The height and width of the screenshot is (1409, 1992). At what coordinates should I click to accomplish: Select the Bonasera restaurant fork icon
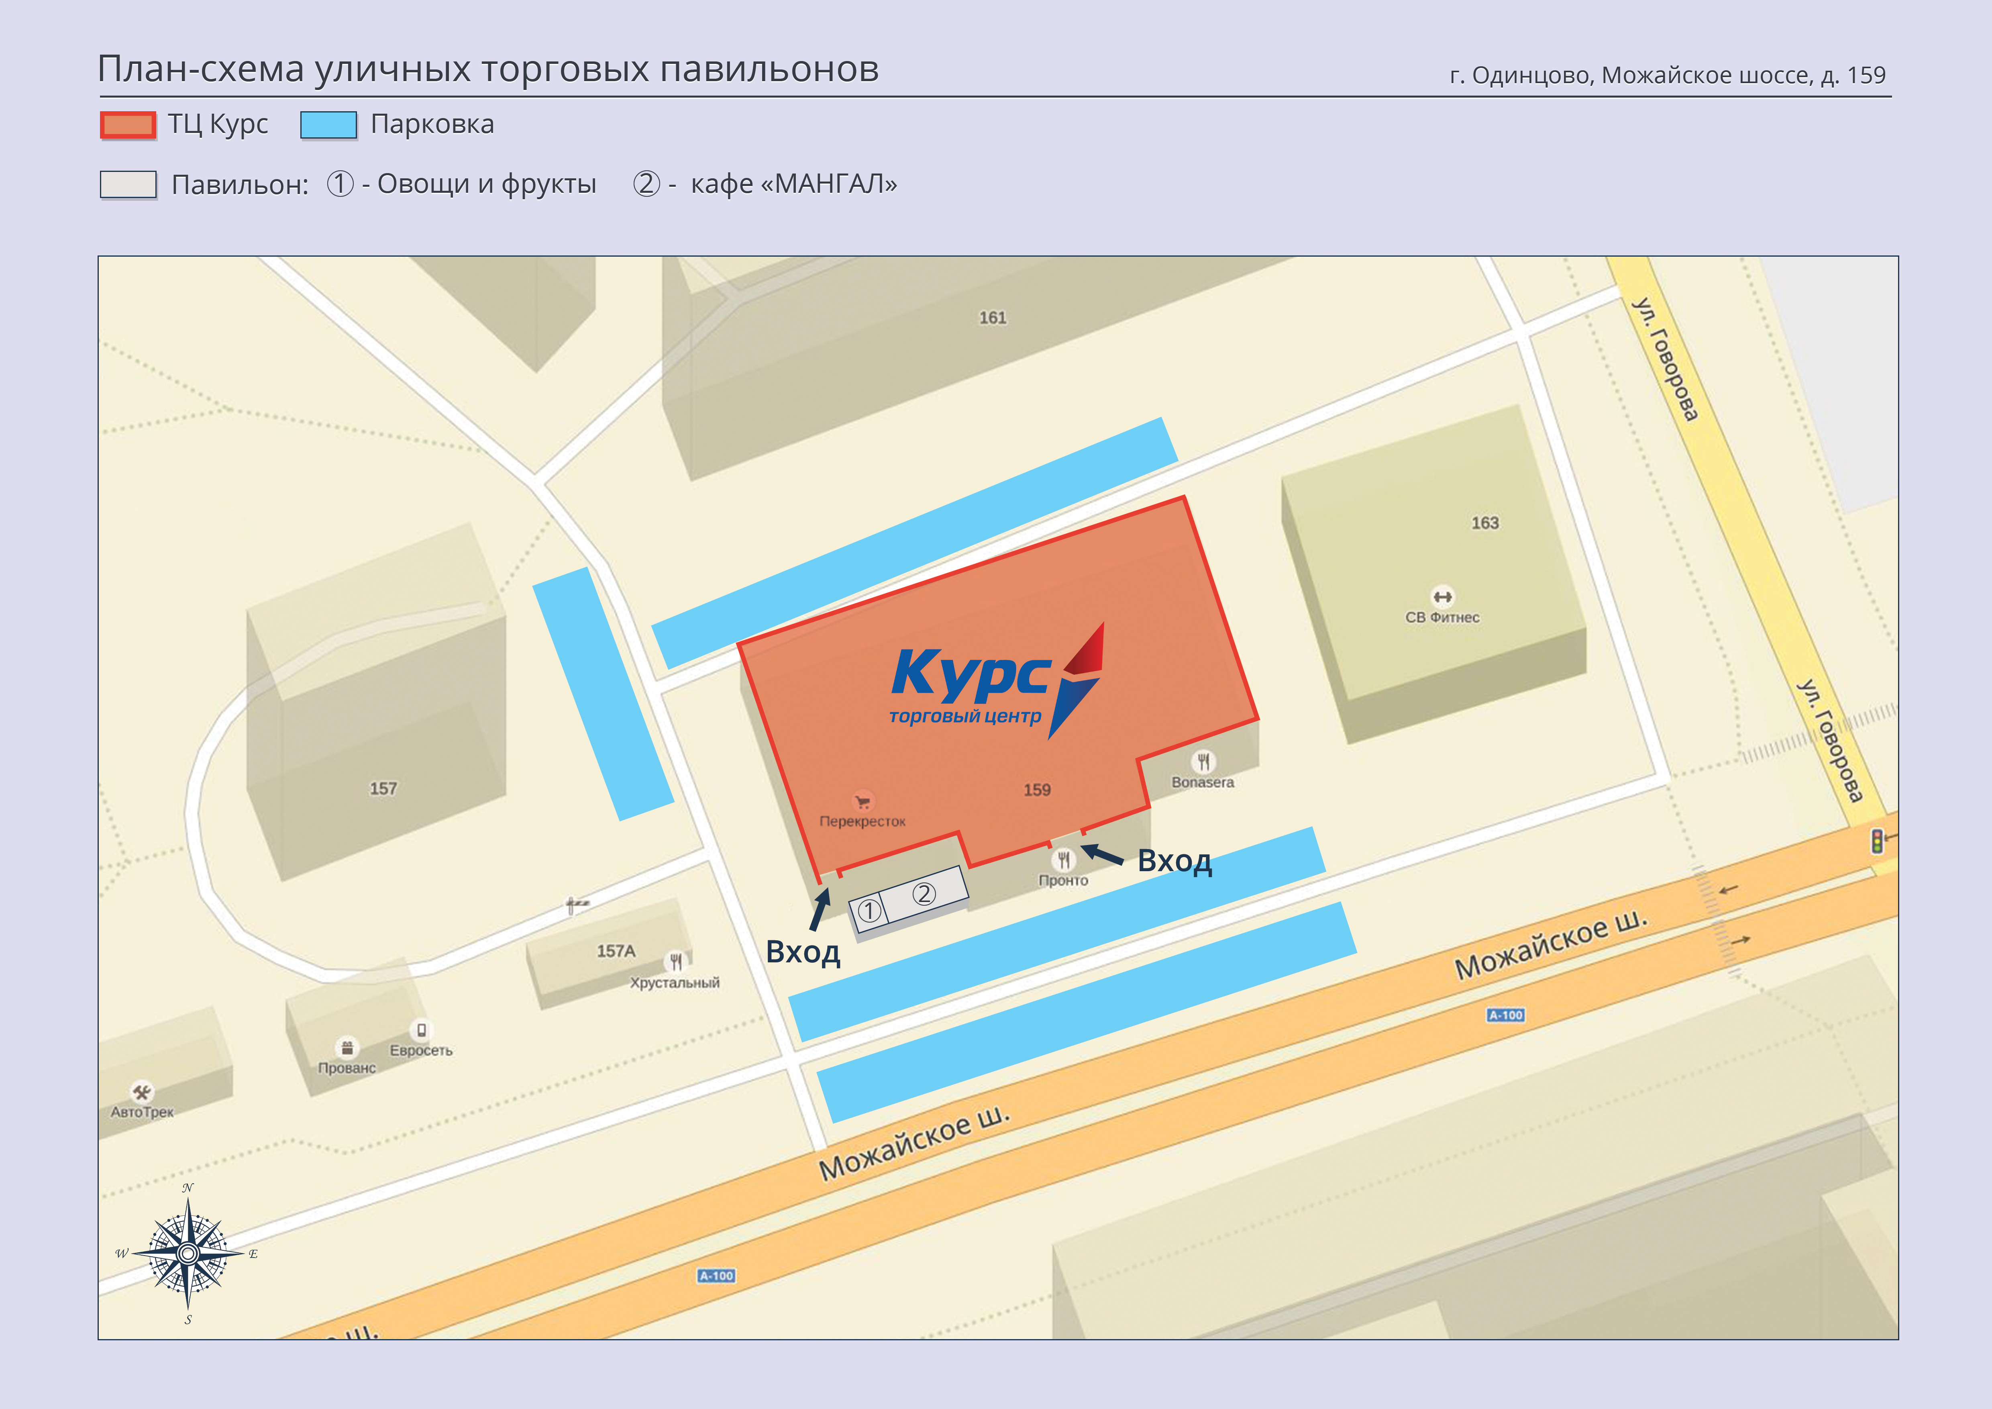1203,762
